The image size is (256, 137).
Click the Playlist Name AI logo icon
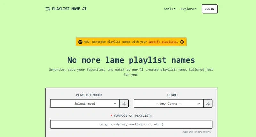(x=48, y=9)
